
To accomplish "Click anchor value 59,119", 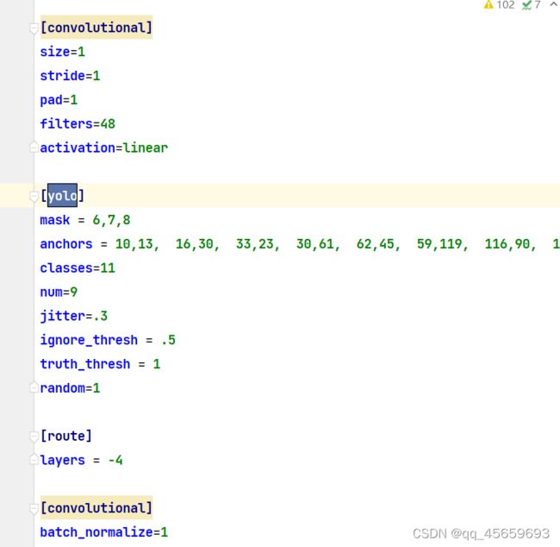I will tap(439, 244).
